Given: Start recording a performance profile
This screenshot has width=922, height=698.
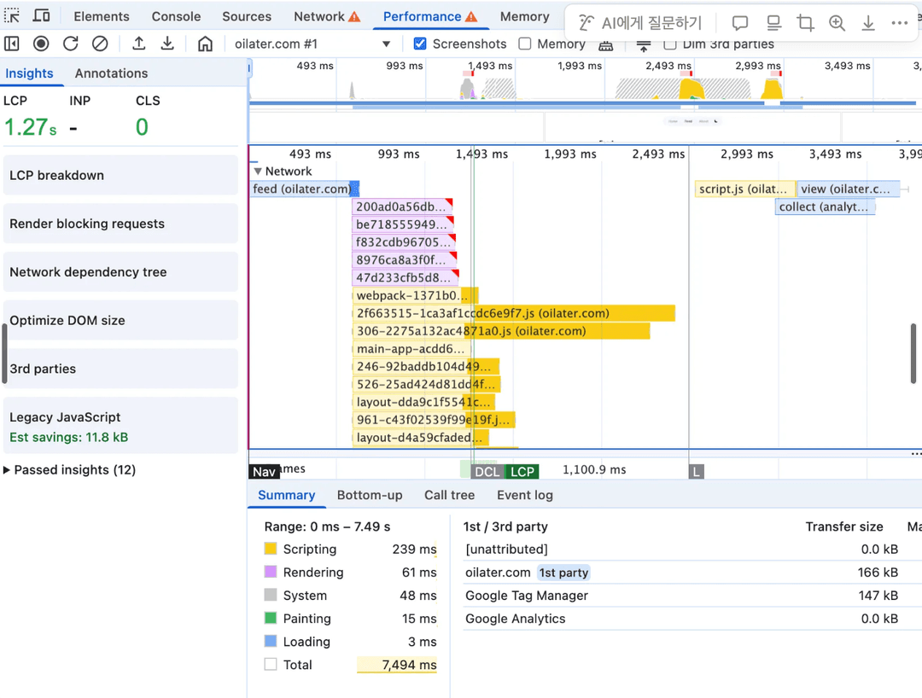Looking at the screenshot, I should [41, 44].
